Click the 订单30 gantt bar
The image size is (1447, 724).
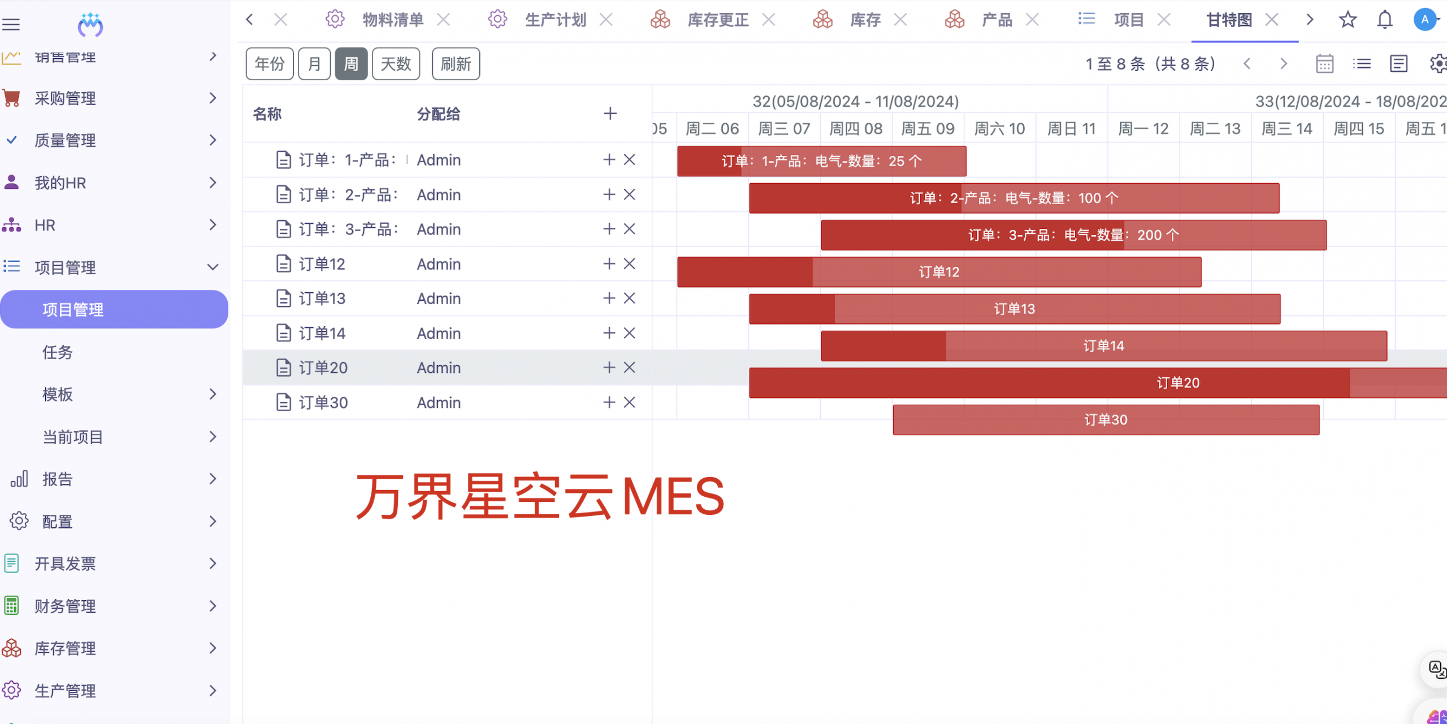point(1106,419)
